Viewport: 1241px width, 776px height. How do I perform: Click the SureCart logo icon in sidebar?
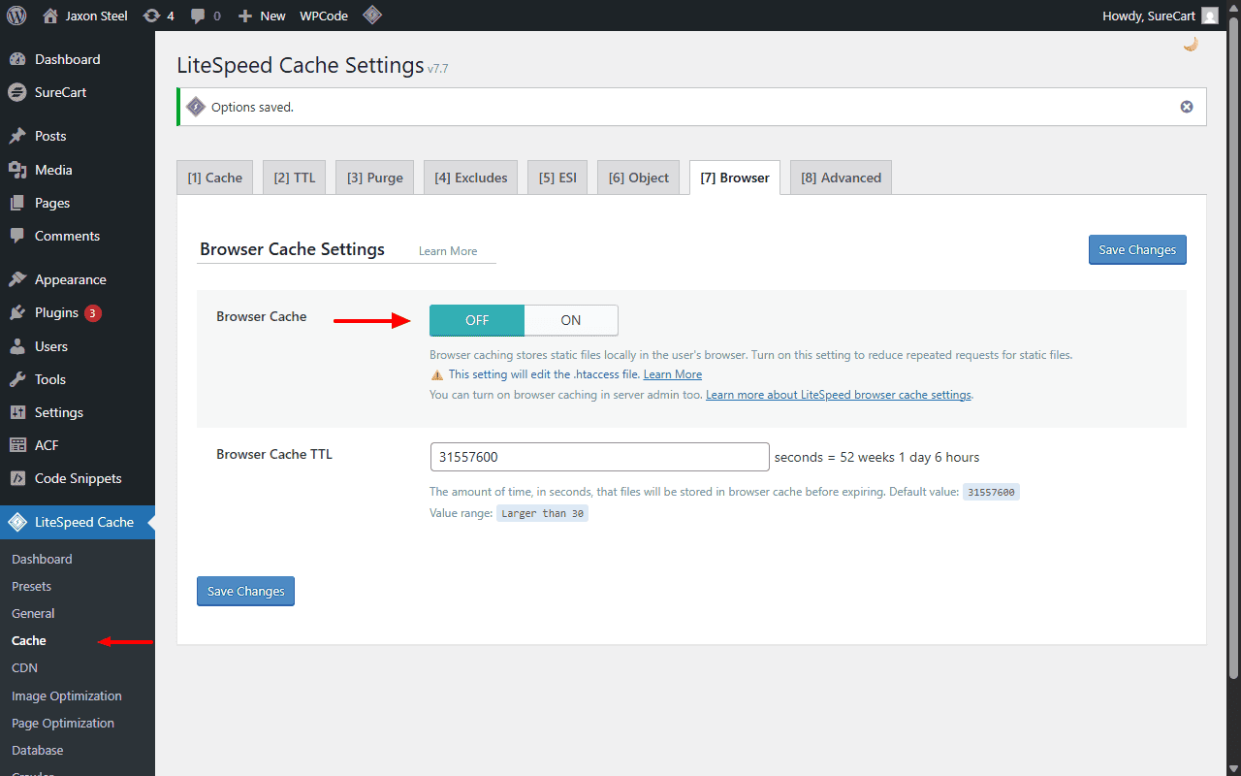17,92
